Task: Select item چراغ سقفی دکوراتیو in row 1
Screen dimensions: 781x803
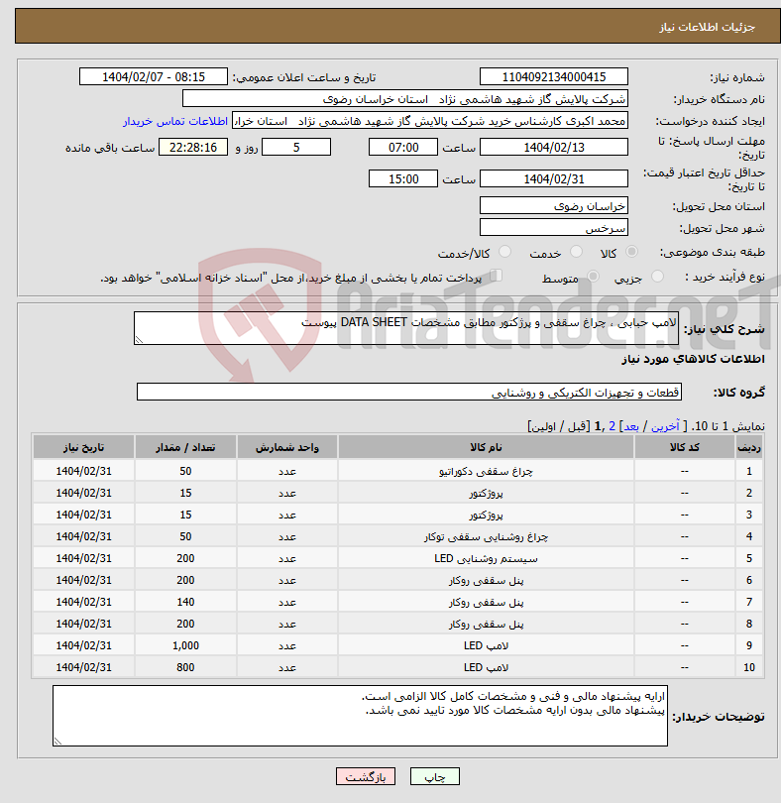Action: (x=486, y=471)
